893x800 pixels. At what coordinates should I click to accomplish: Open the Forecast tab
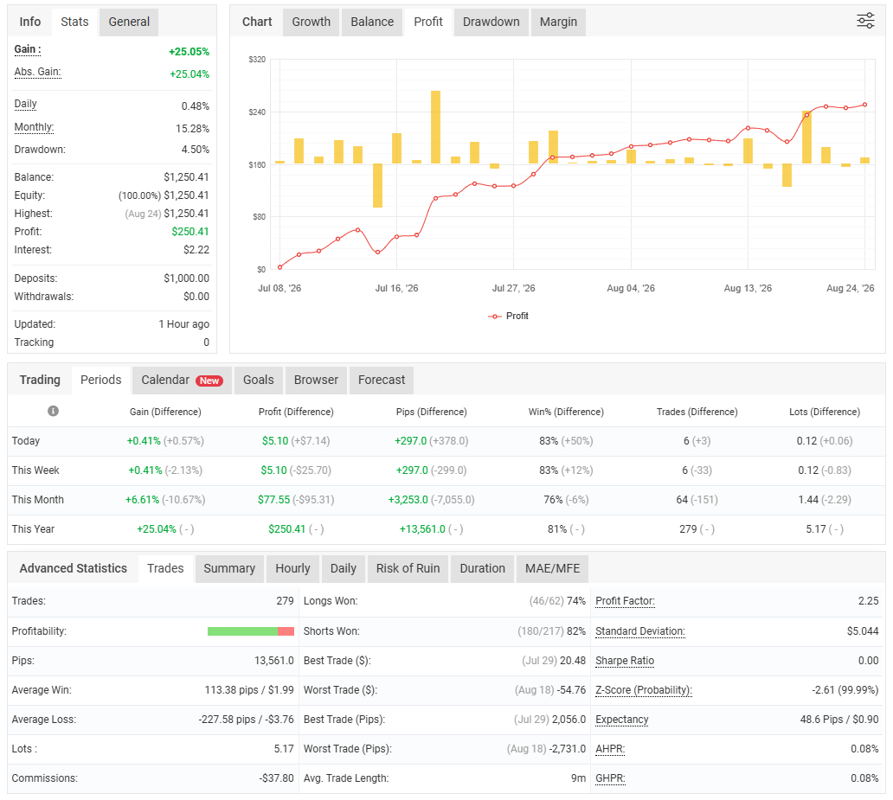(381, 381)
